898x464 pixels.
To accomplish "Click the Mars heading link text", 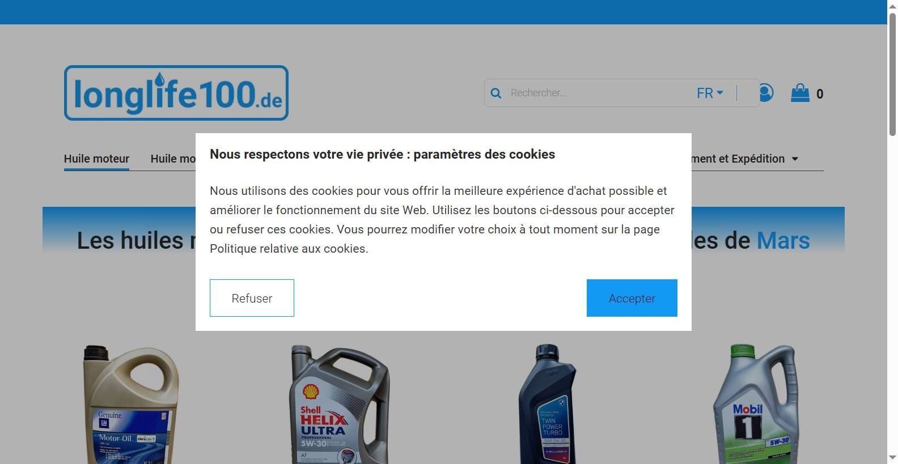I will tap(783, 240).
